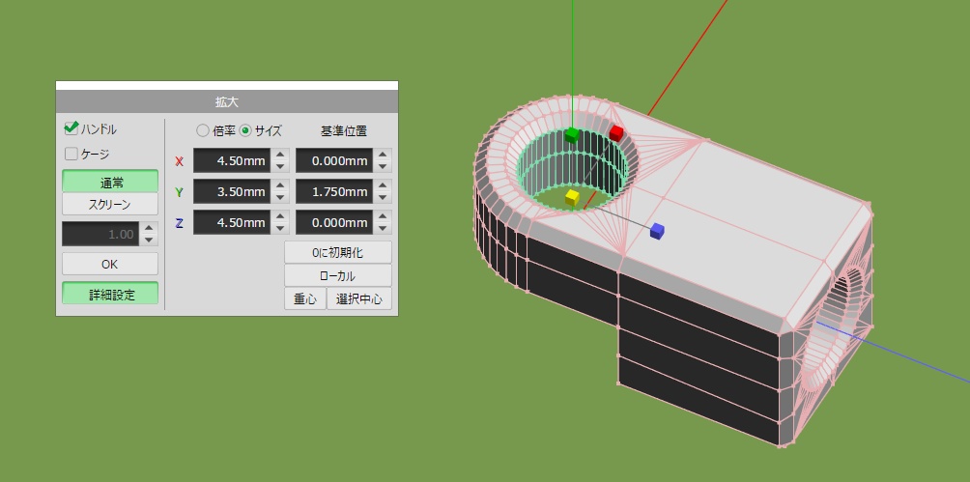Click the Y 基準位置 field 1.750mm
The height and width of the screenshot is (482, 970).
coord(334,192)
